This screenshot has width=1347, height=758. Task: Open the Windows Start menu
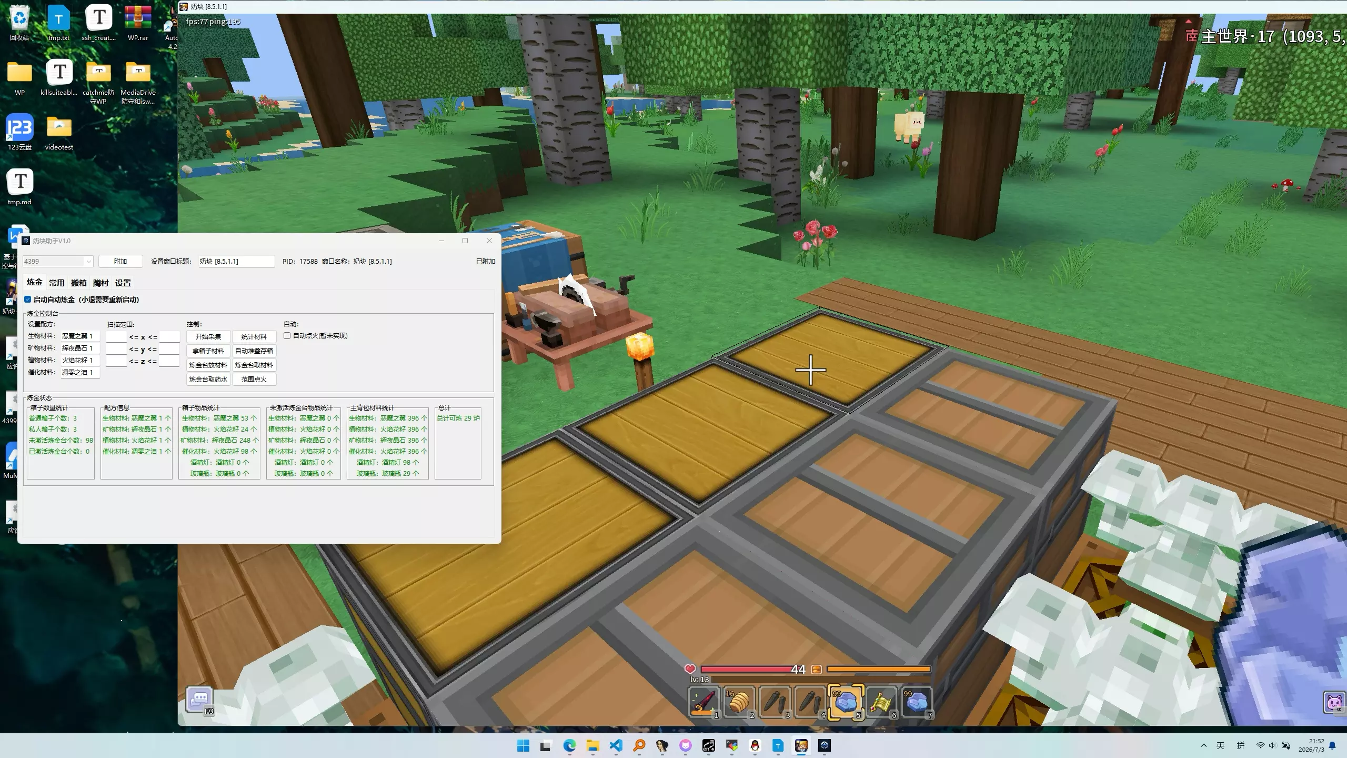pyautogui.click(x=523, y=745)
